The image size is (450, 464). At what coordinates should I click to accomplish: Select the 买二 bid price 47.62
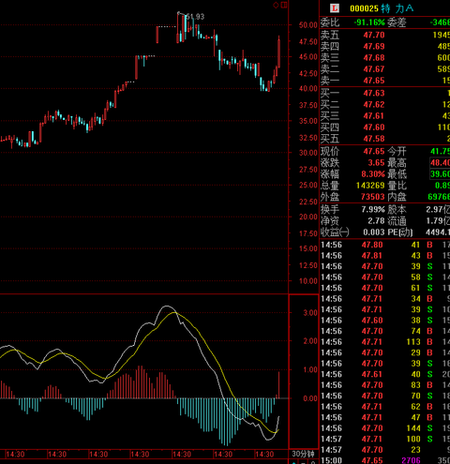tap(374, 104)
